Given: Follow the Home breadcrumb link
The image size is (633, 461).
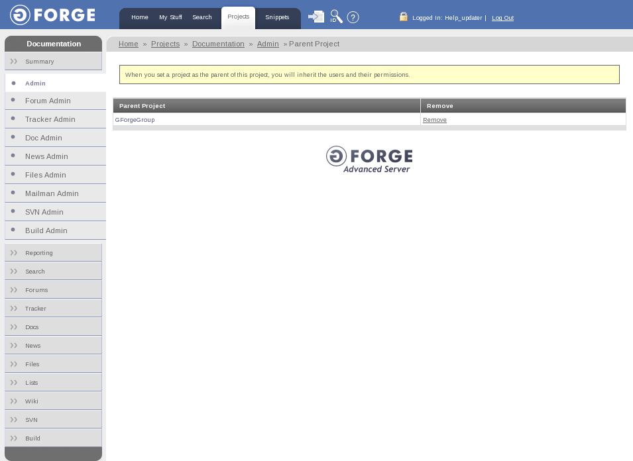Looking at the screenshot, I should click(x=129, y=44).
